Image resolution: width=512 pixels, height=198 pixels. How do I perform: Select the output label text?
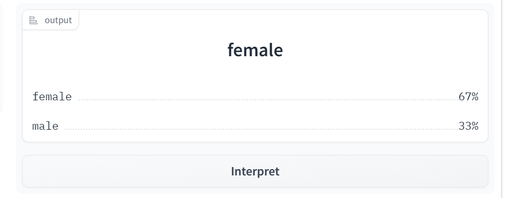(58, 20)
